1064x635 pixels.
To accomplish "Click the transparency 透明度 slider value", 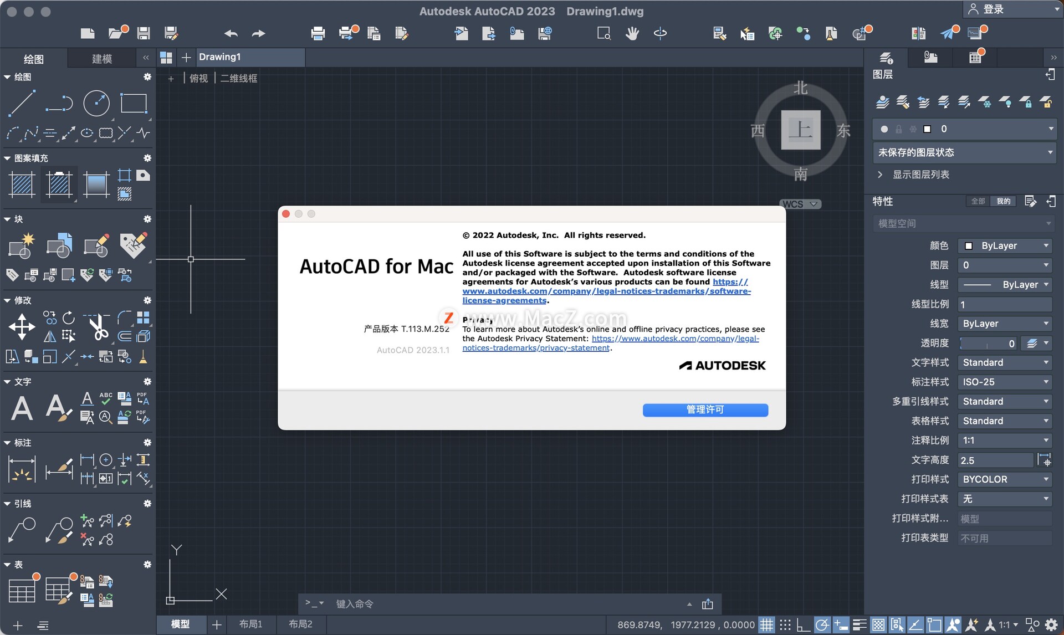I will tap(988, 343).
